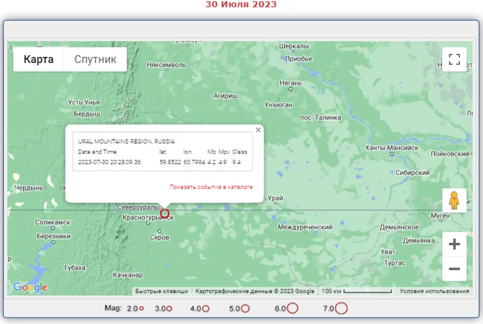Switch to Спутник satellite view
483x324 pixels.
(x=95, y=60)
